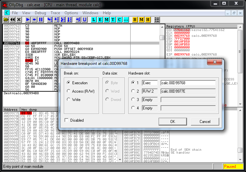Image resolution: width=246 pixels, height=172 pixels.
Task: Click registers pane scroll down arrow
Action: tap(240, 104)
